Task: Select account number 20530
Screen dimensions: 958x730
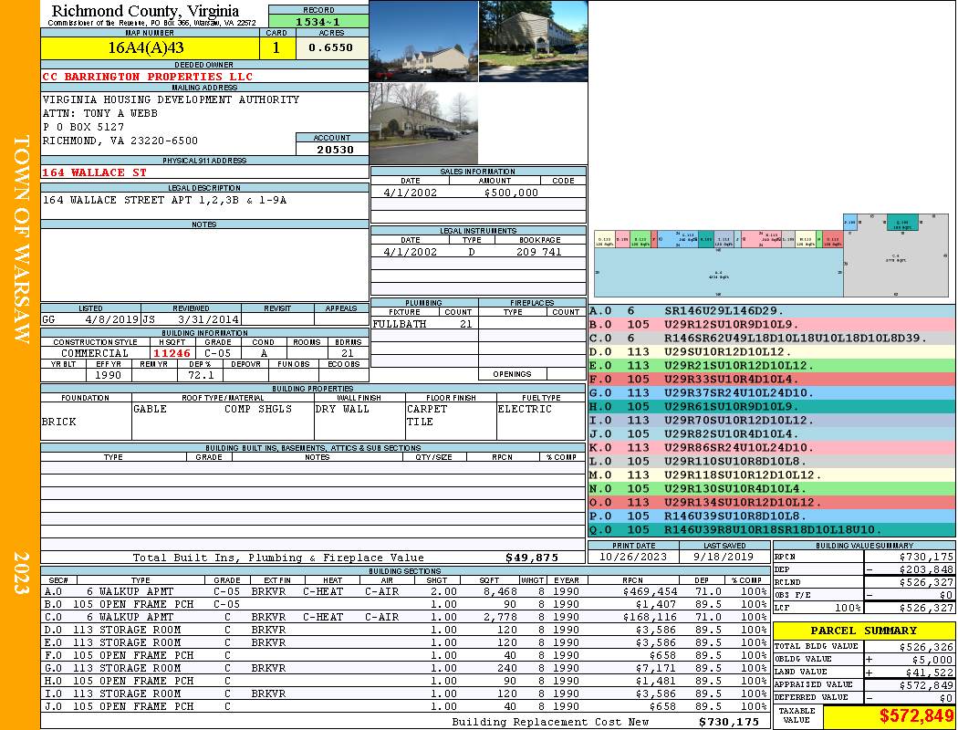Action: (335, 149)
